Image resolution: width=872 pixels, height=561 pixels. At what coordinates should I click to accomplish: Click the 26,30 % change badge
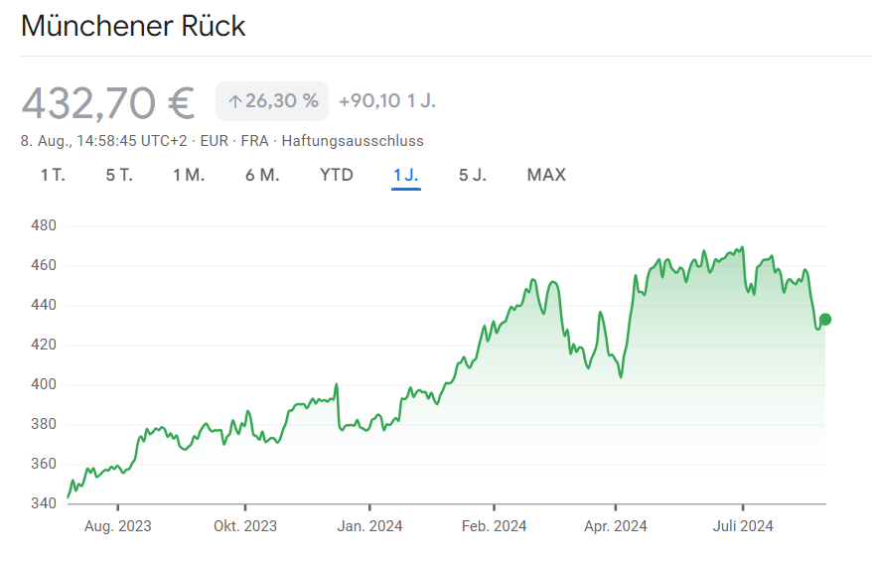[x=272, y=101]
